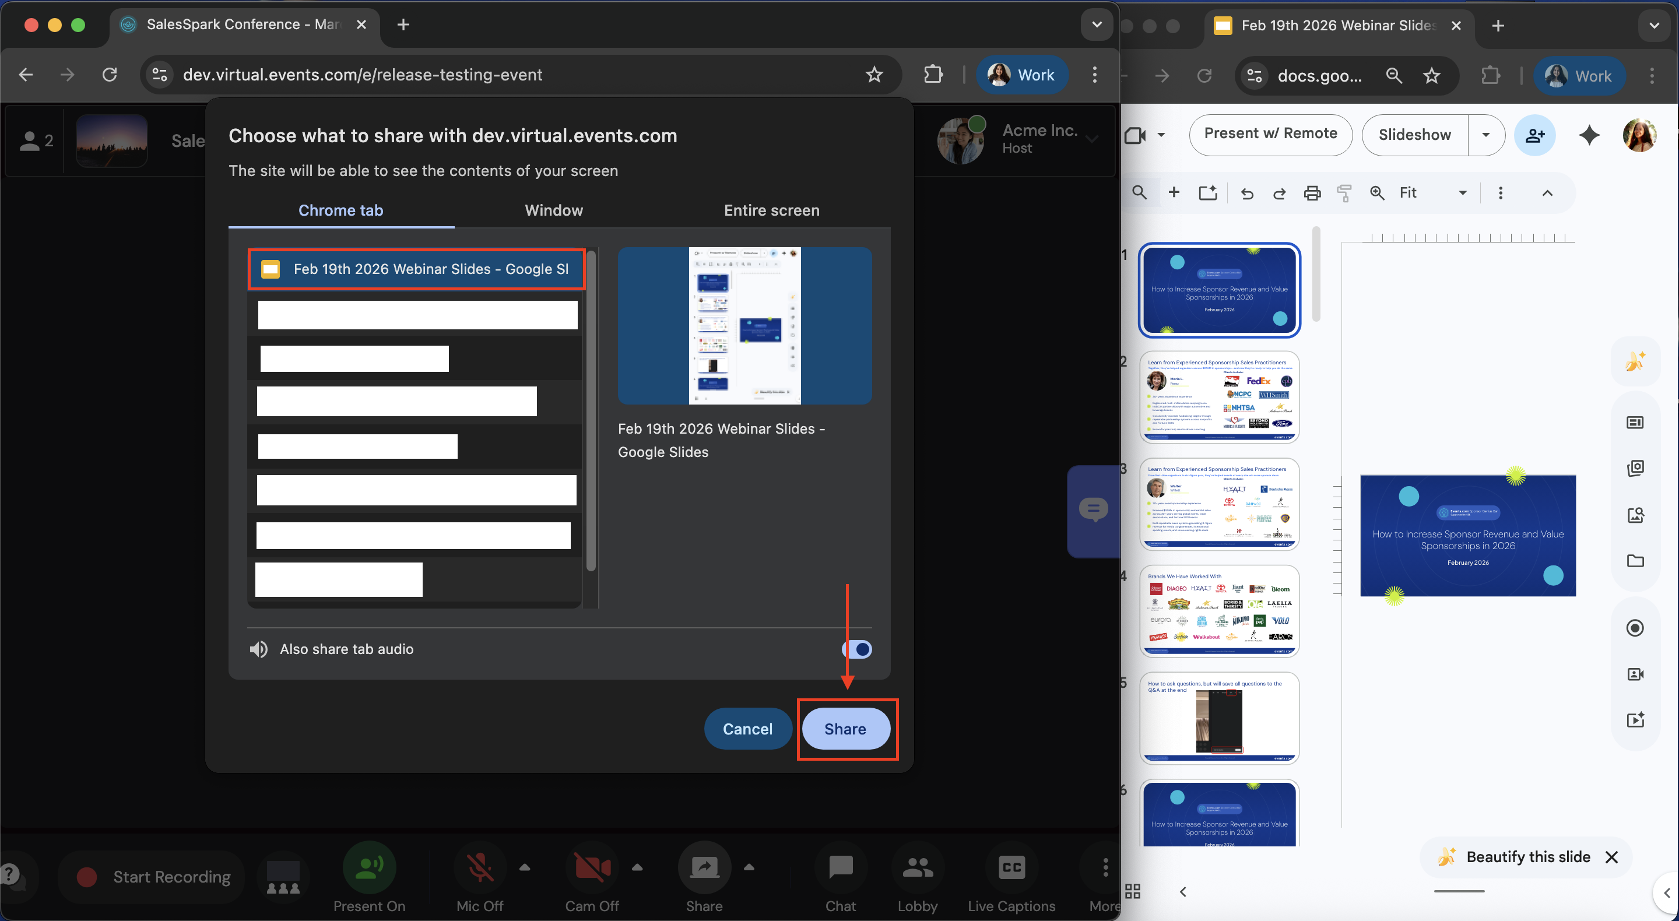Image resolution: width=1679 pixels, height=921 pixels.
Task: Click the Undo arrow in Slides toolbar
Action: (x=1246, y=193)
